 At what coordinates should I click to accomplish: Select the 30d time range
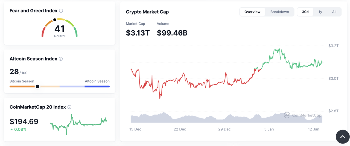pyautogui.click(x=305, y=12)
